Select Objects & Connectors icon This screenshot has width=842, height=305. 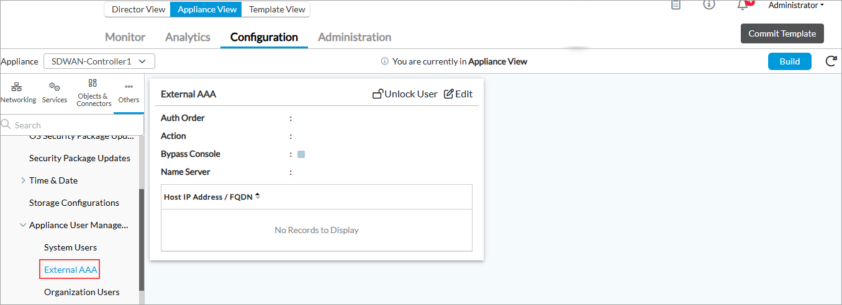(x=93, y=83)
